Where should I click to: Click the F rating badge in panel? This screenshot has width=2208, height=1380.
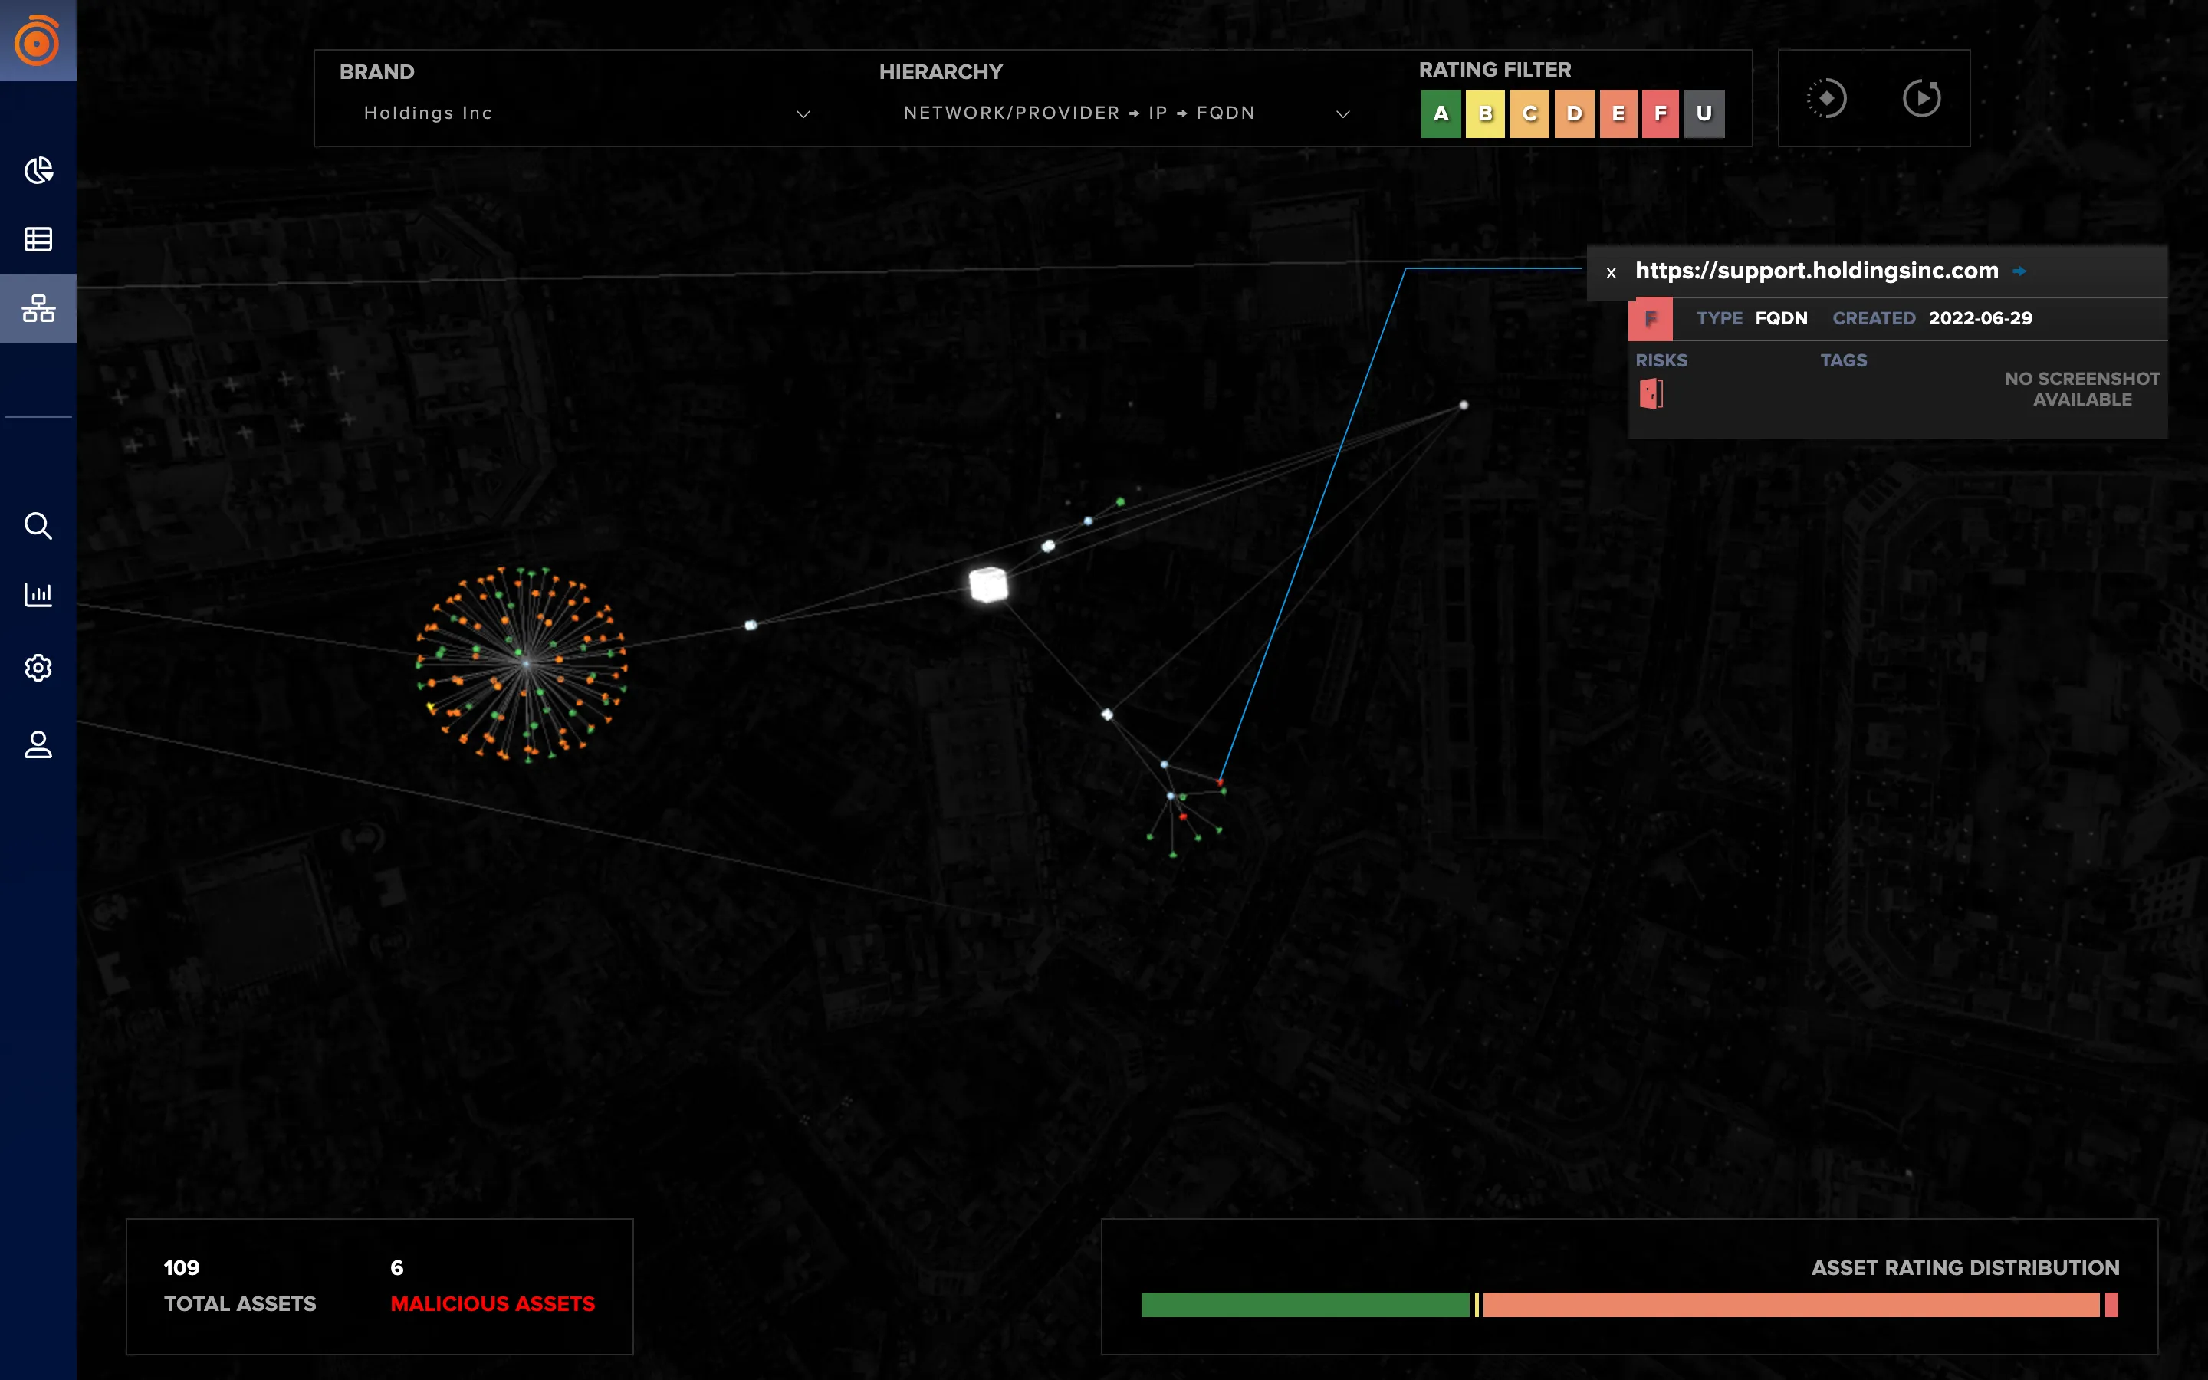[x=1650, y=318]
